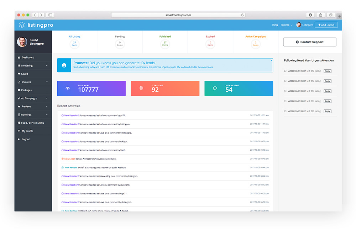Open Safari downloads icon
The height and width of the screenshot is (231, 356).
[x=310, y=15]
